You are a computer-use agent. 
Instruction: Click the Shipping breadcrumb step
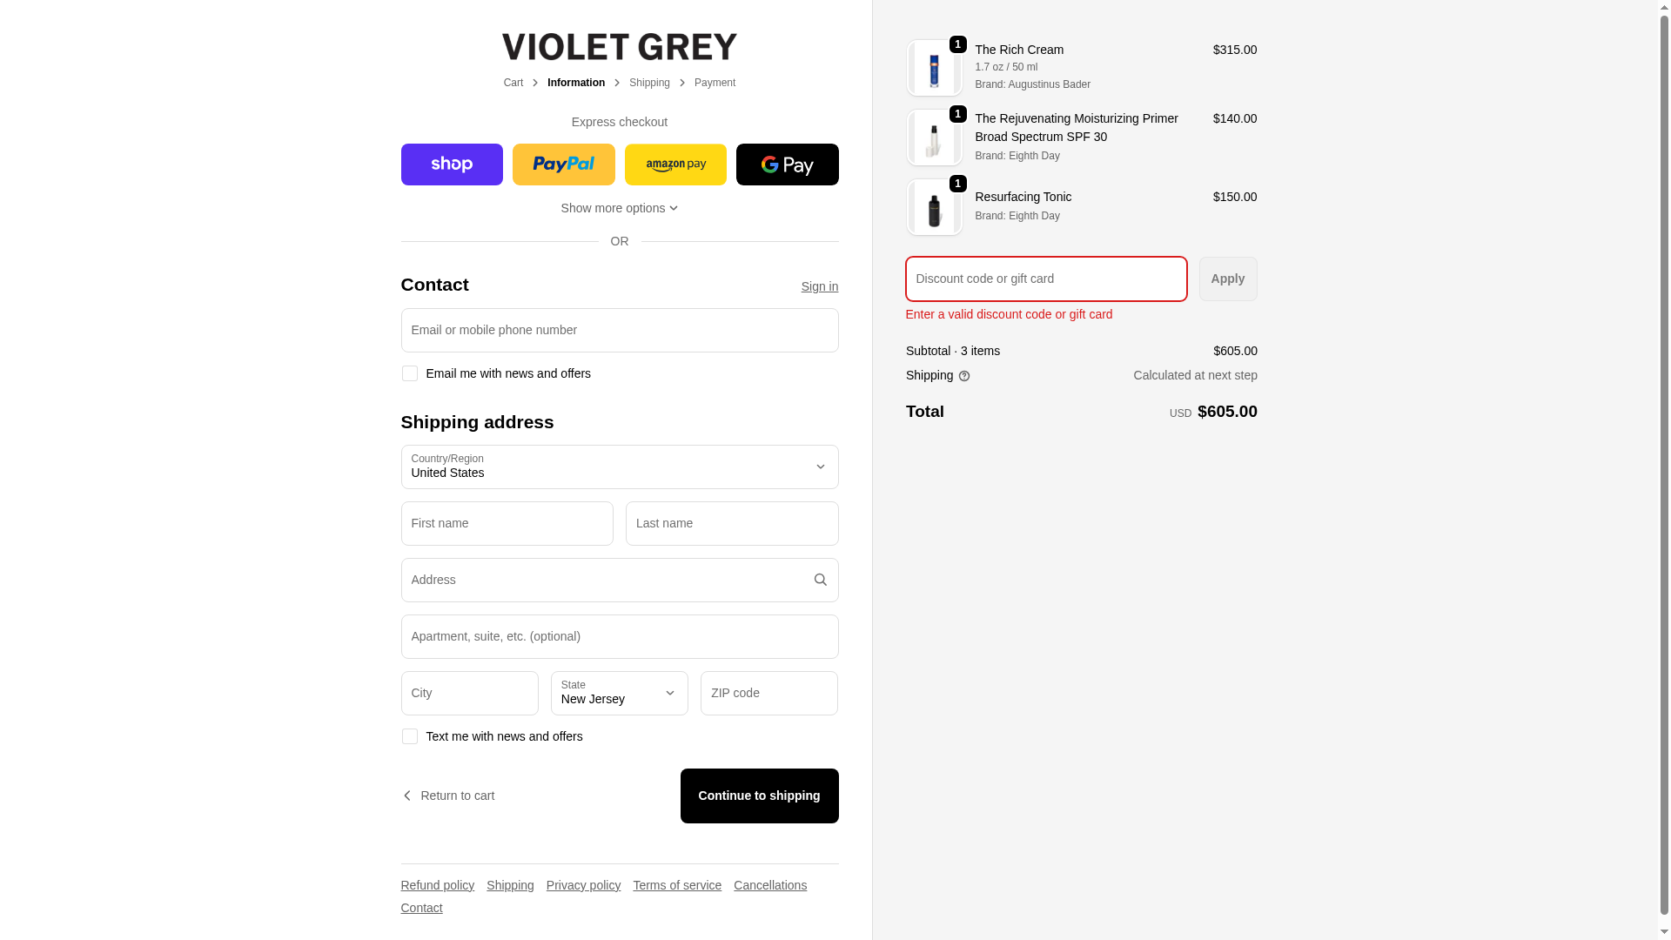click(x=649, y=83)
